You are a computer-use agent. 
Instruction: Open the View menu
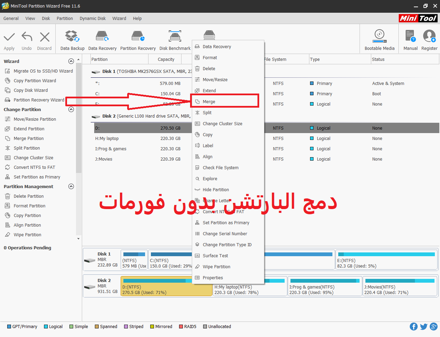tap(30, 19)
